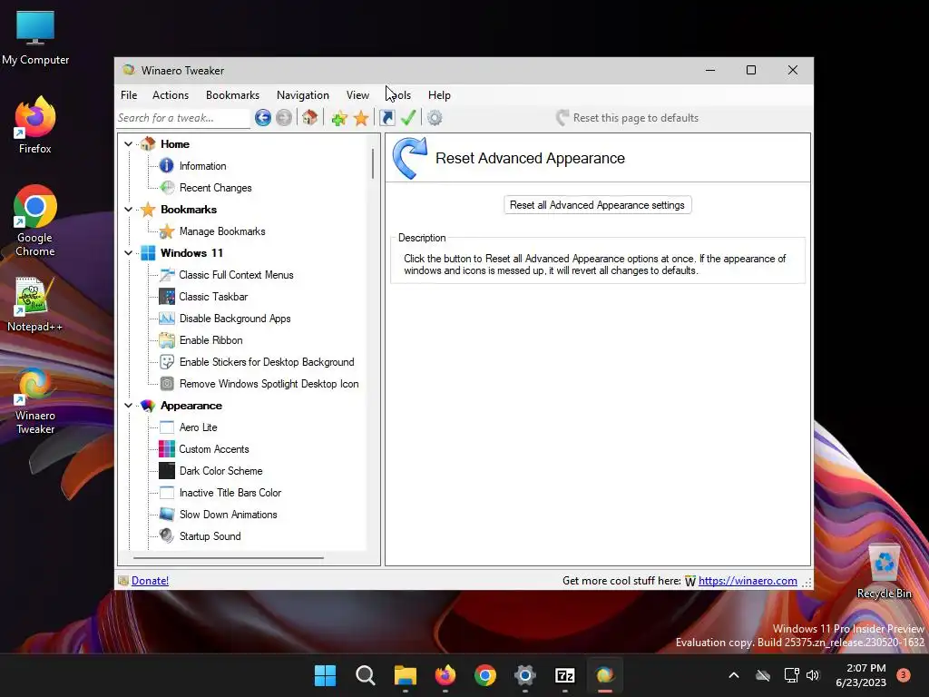Click the Back navigation arrow in toolbar

(x=263, y=118)
